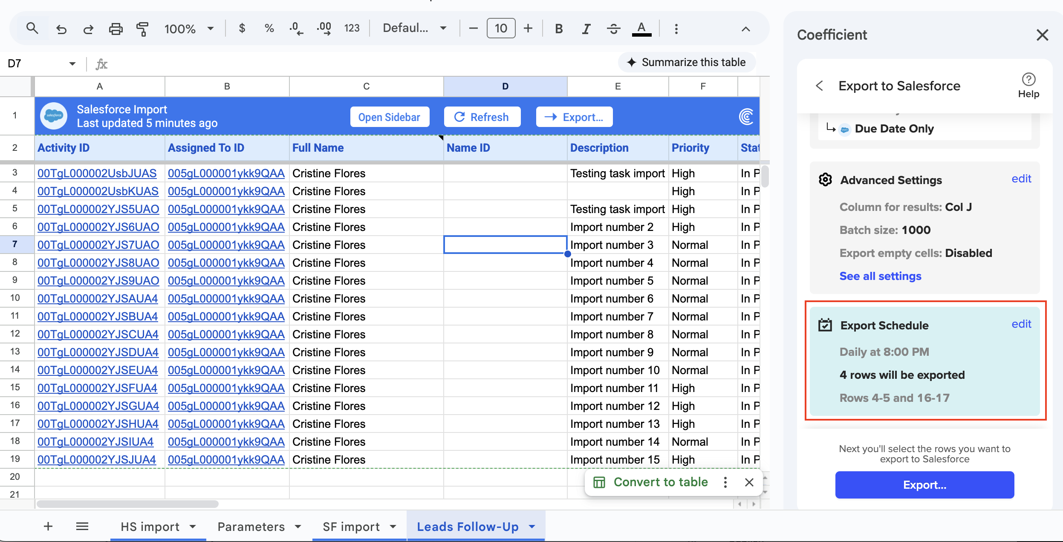The image size is (1063, 542).
Task: Click the Coefficient Help question icon
Action: click(x=1028, y=79)
